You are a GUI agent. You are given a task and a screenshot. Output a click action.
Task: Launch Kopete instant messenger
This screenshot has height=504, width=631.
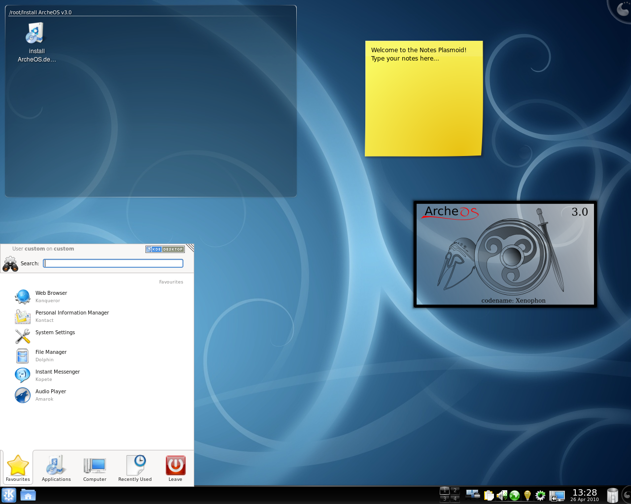[57, 375]
